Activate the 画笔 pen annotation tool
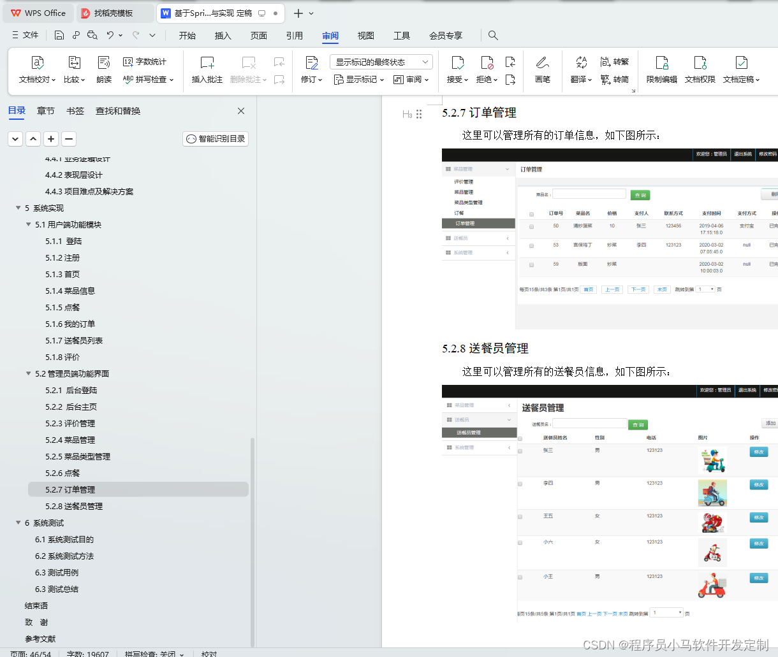This screenshot has width=778, height=657. [x=543, y=70]
